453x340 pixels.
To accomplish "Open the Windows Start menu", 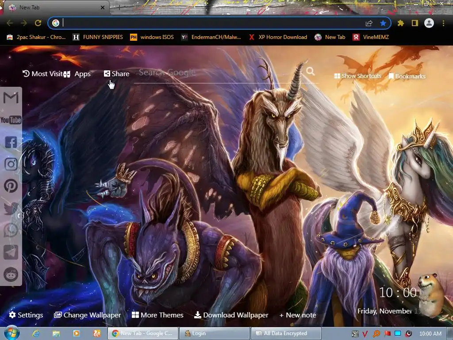I will (x=12, y=333).
